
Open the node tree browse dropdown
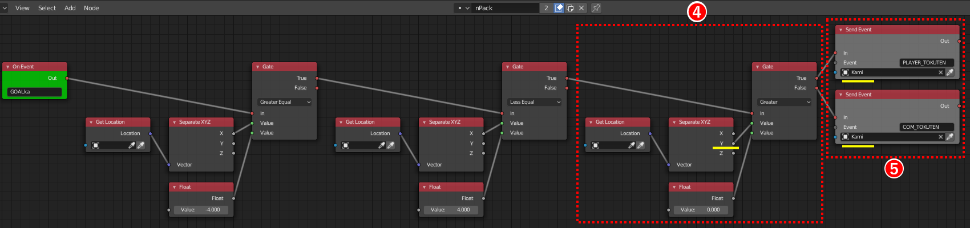pyautogui.click(x=463, y=8)
